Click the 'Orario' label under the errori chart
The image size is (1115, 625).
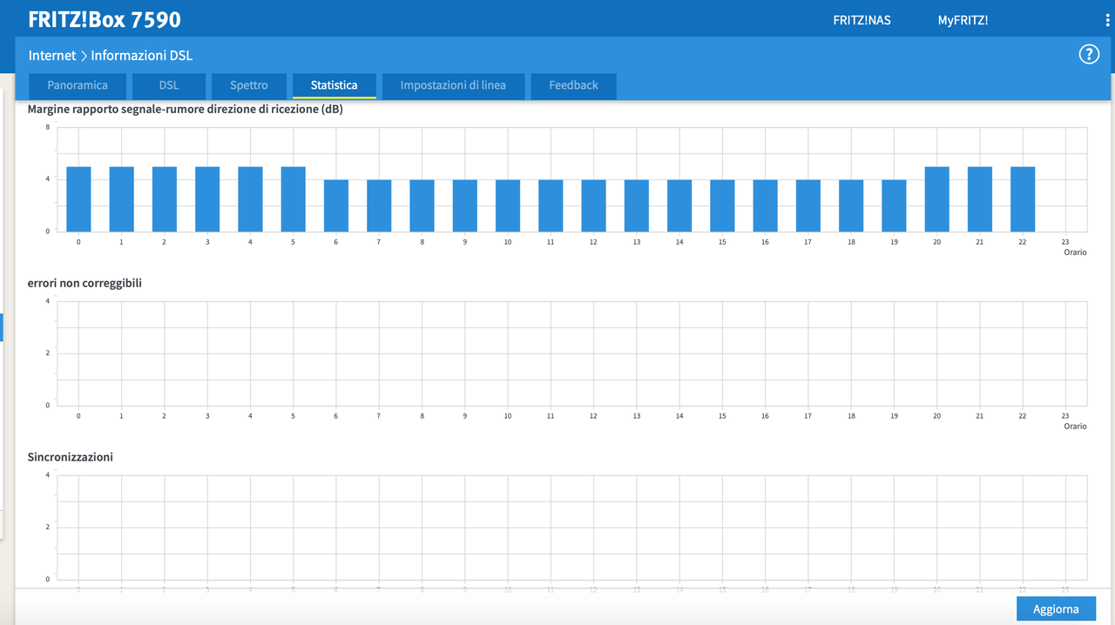1075,427
